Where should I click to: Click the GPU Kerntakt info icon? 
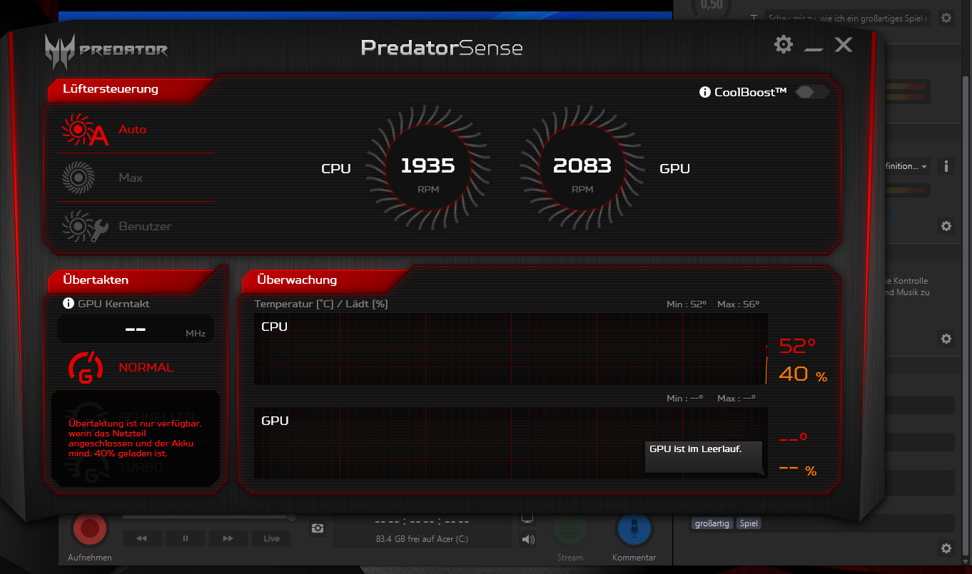coord(69,304)
